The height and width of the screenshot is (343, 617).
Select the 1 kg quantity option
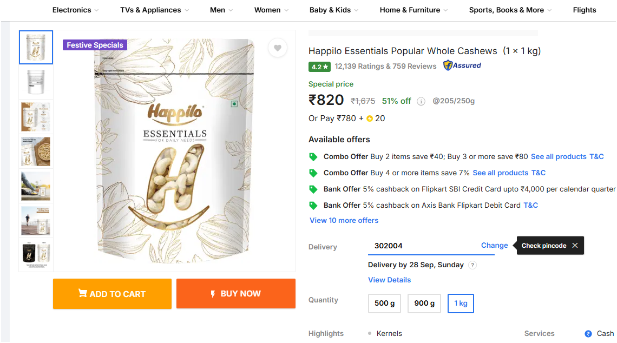click(x=461, y=304)
